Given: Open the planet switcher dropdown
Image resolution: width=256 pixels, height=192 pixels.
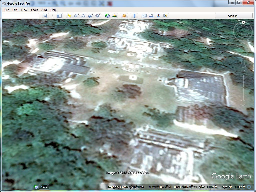Looking at the screenshot, I should (124, 16).
